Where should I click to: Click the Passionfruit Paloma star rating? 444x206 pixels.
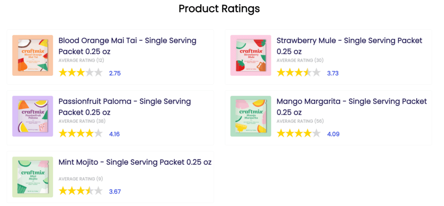point(80,134)
